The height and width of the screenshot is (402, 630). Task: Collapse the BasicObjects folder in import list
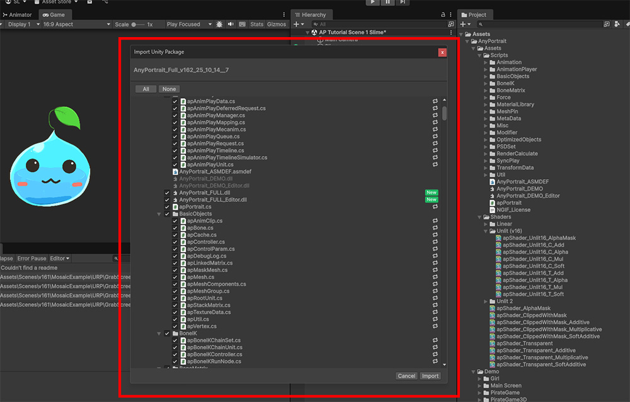pyautogui.click(x=159, y=214)
